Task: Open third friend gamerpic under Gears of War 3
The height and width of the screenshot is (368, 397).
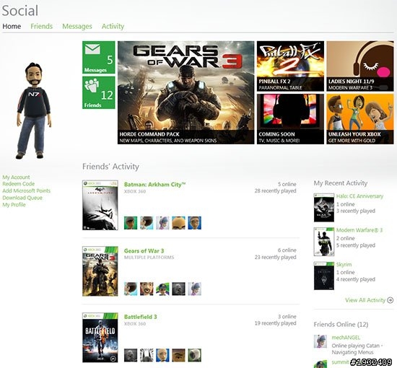Action: coord(162,289)
